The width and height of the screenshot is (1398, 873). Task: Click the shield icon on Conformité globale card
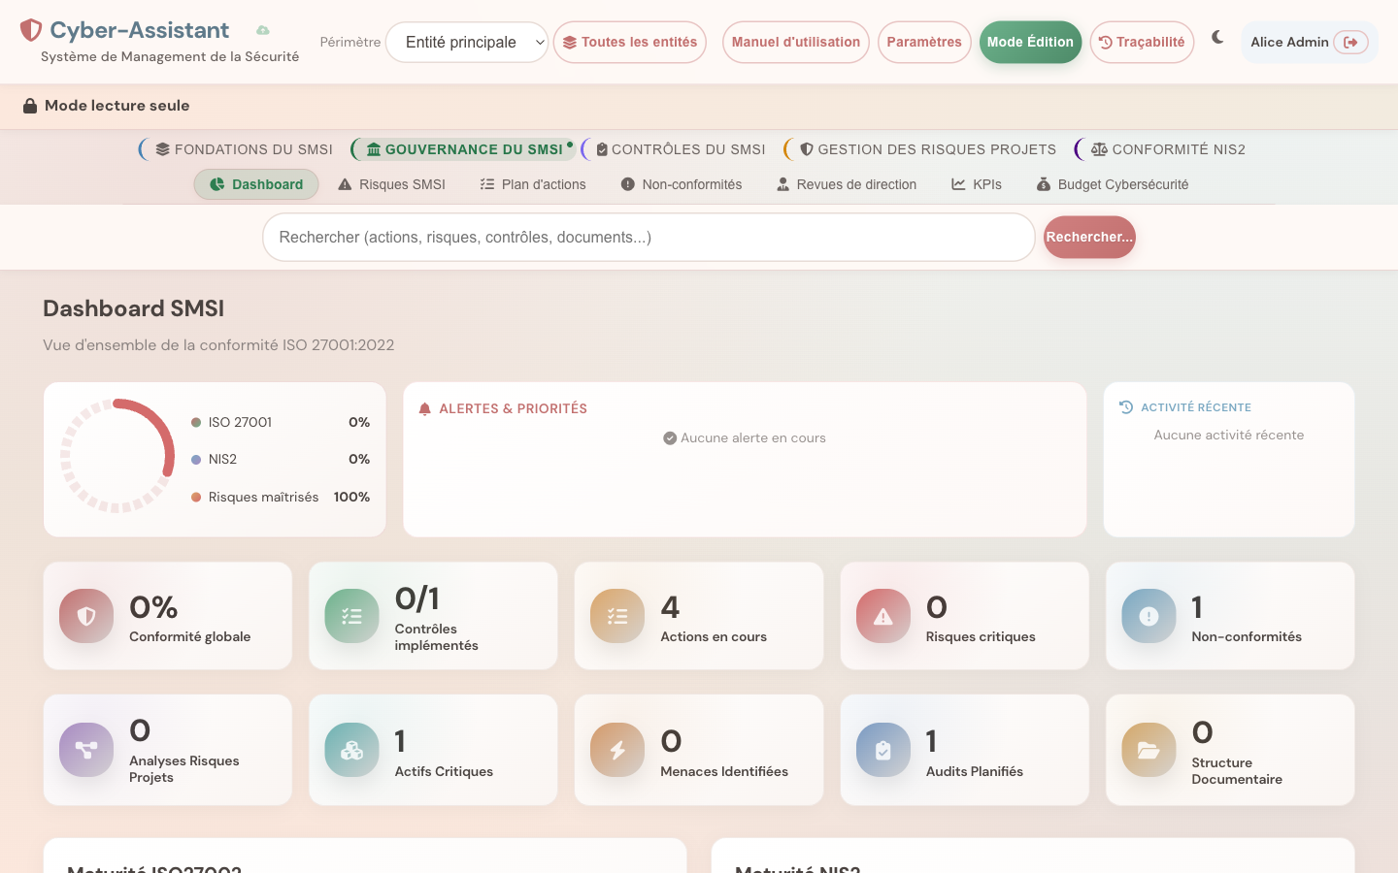pos(86,616)
